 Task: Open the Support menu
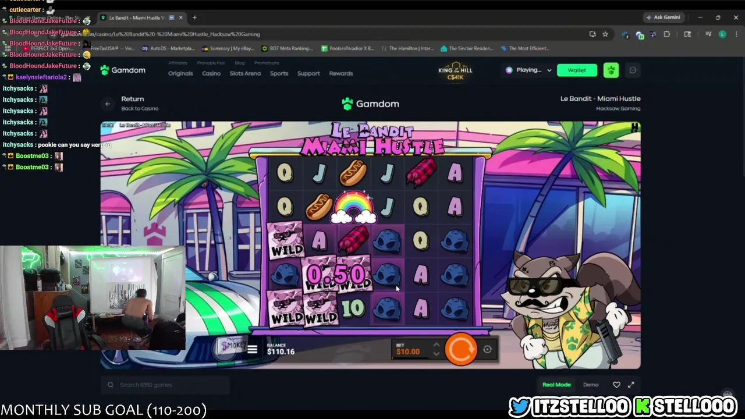[x=308, y=73]
